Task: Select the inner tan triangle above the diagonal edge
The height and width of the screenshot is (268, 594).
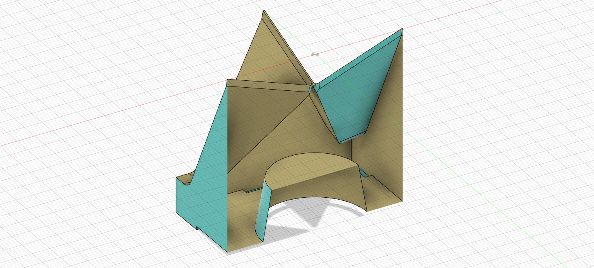Action: pos(259,112)
